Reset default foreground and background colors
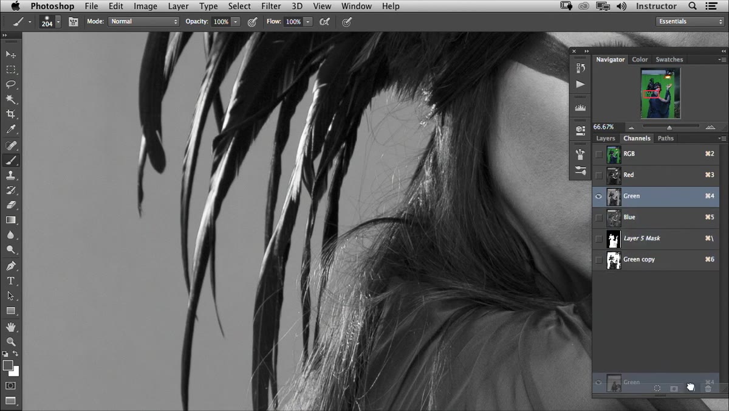 [x=5, y=353]
